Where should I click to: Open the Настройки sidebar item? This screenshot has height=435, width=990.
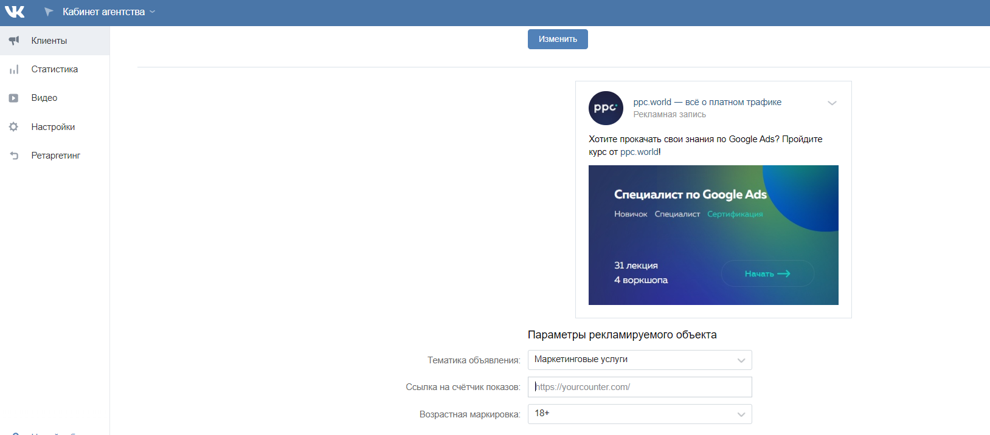[54, 127]
